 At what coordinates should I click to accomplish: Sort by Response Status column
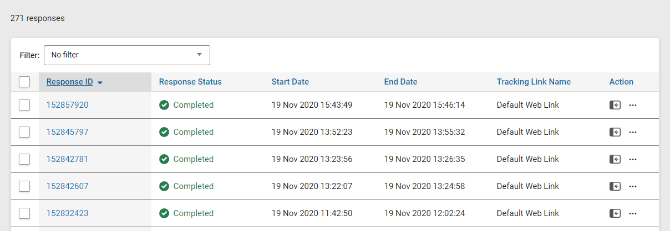(x=190, y=82)
